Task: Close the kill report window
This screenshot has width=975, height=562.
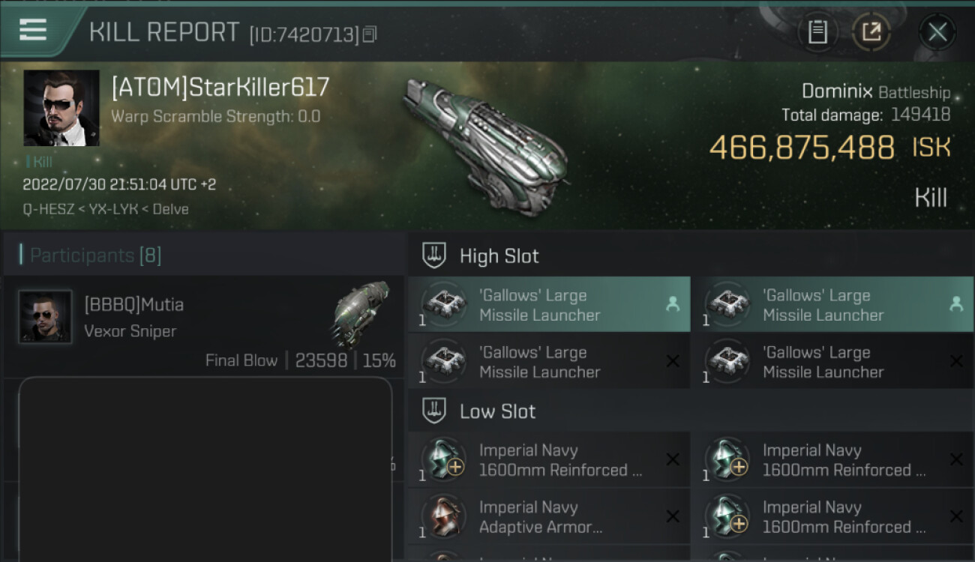Action: 937,32
